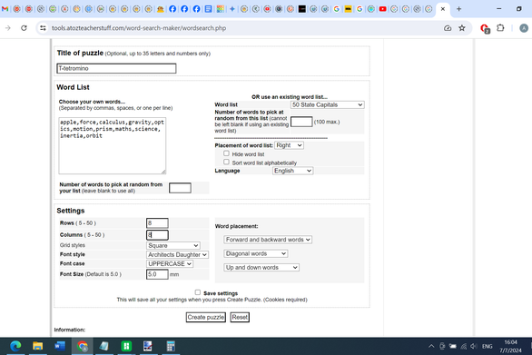This screenshot has height=355, width=532.
Task: Click inside the custom words text area
Action: point(113,145)
